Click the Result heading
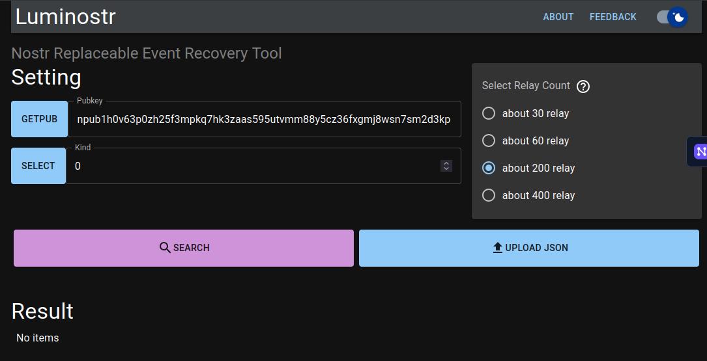 pos(42,311)
